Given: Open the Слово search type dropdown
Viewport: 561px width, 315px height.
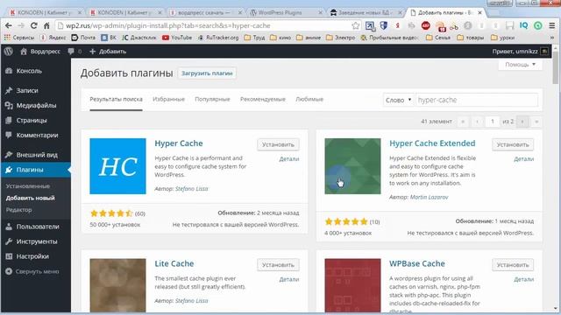Looking at the screenshot, I should pos(398,100).
